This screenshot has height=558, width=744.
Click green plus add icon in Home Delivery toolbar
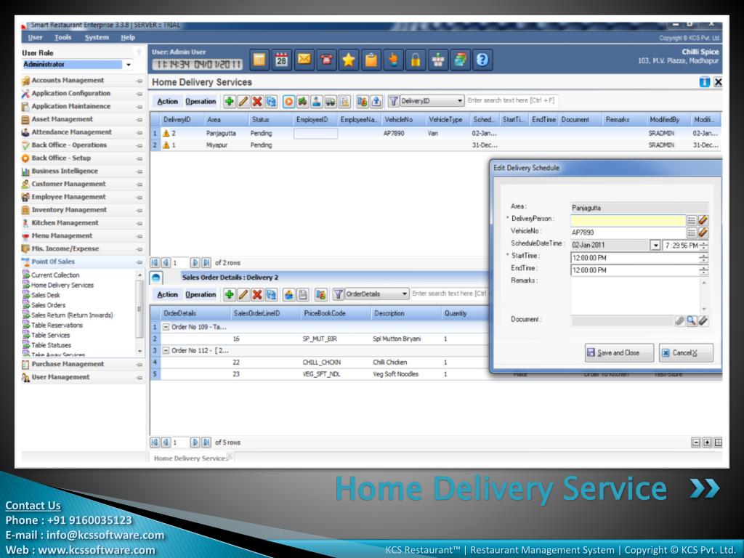coord(229,101)
